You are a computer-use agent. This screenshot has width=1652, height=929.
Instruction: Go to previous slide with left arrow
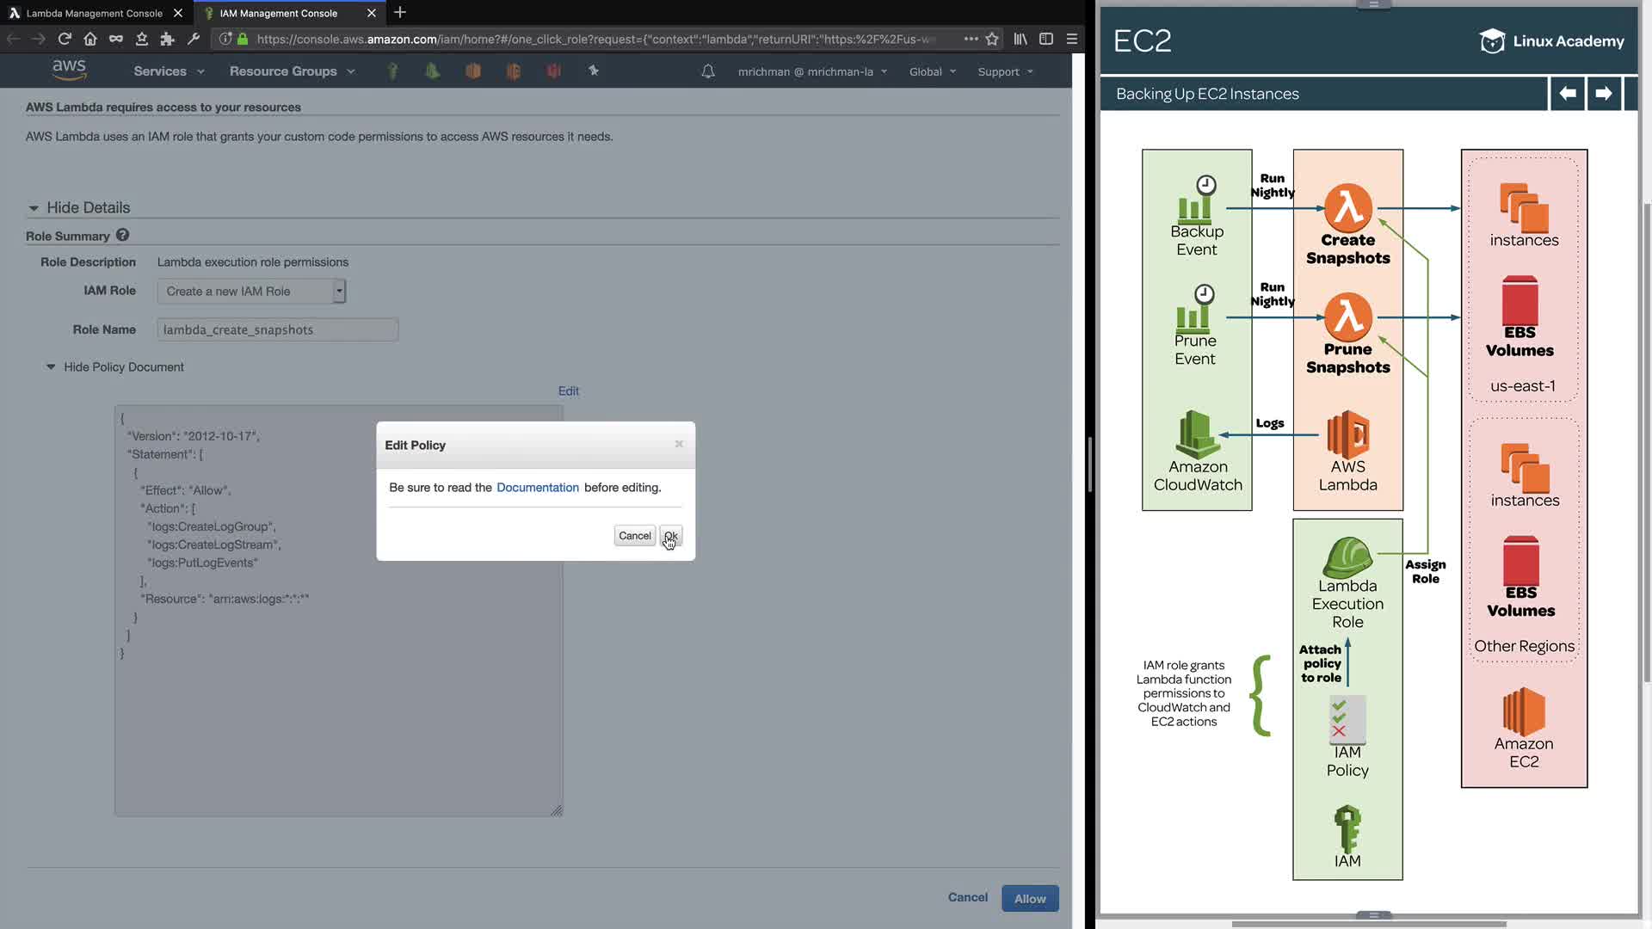pyautogui.click(x=1568, y=93)
